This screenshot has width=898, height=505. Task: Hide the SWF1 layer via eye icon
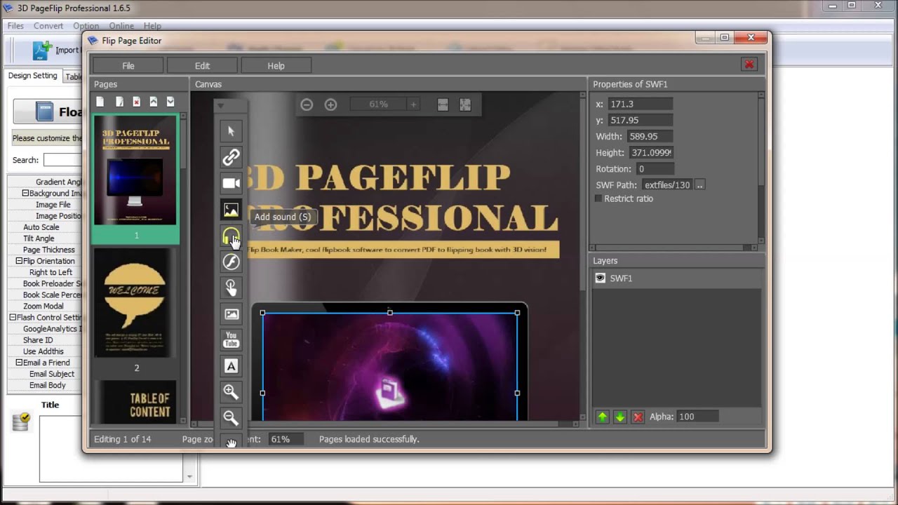(601, 278)
